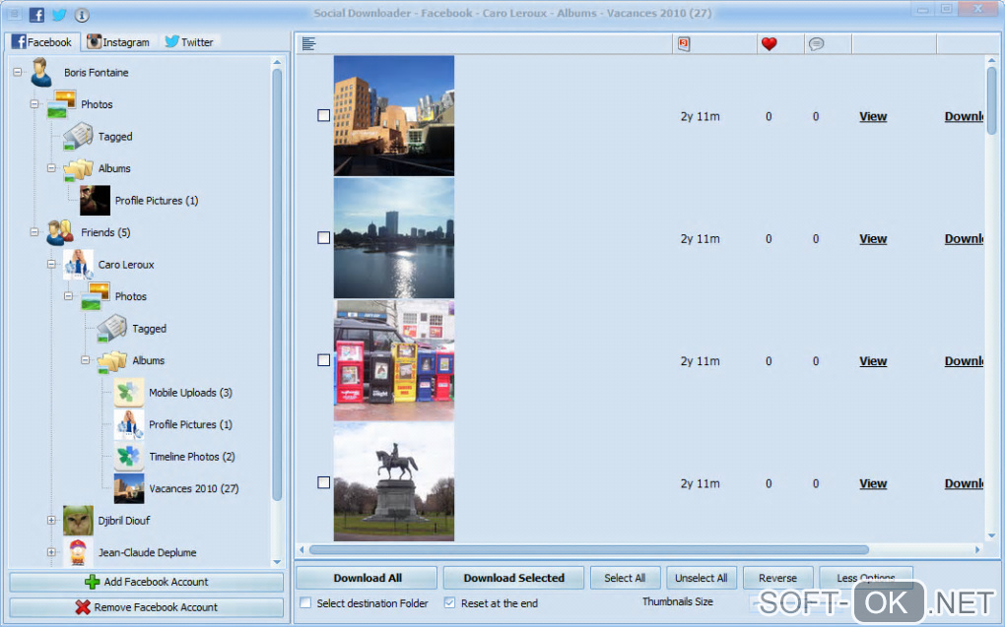1005x627 pixels.
Task: Open Vacances 2010 (27) album thumbnail
Action: [x=129, y=488]
